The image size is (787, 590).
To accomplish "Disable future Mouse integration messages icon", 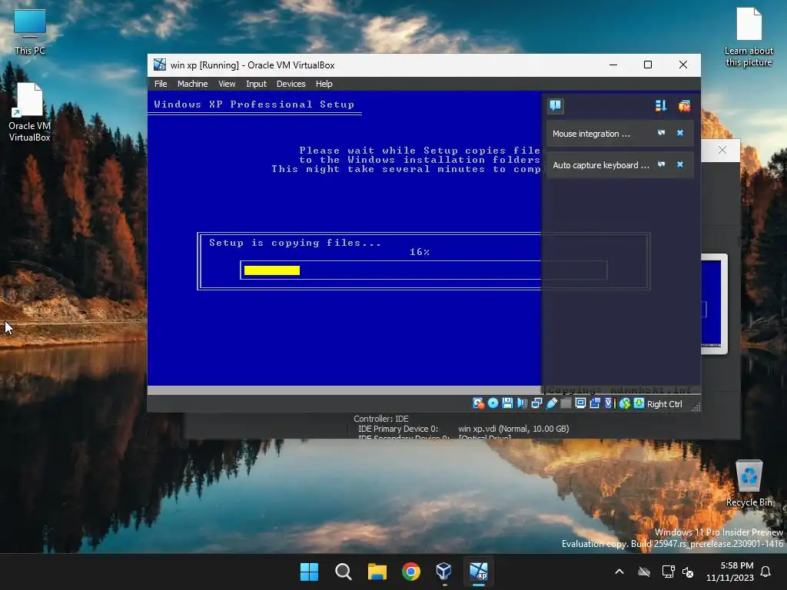I will click(x=662, y=133).
